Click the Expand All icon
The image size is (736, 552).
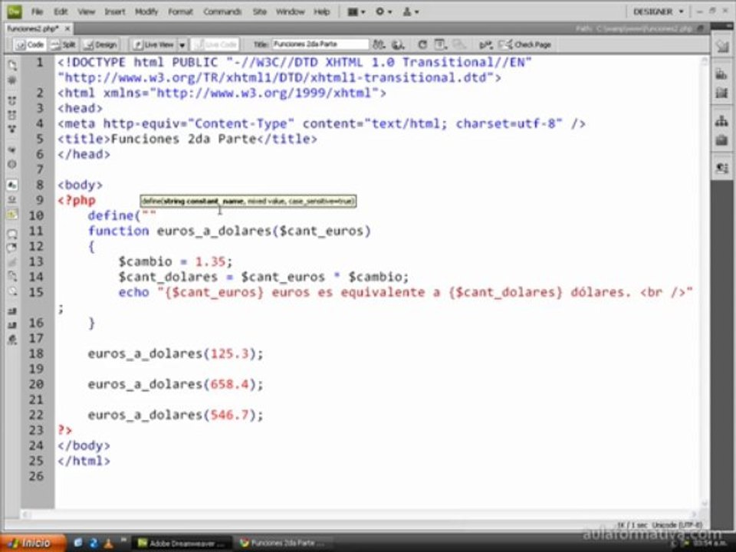(12, 129)
